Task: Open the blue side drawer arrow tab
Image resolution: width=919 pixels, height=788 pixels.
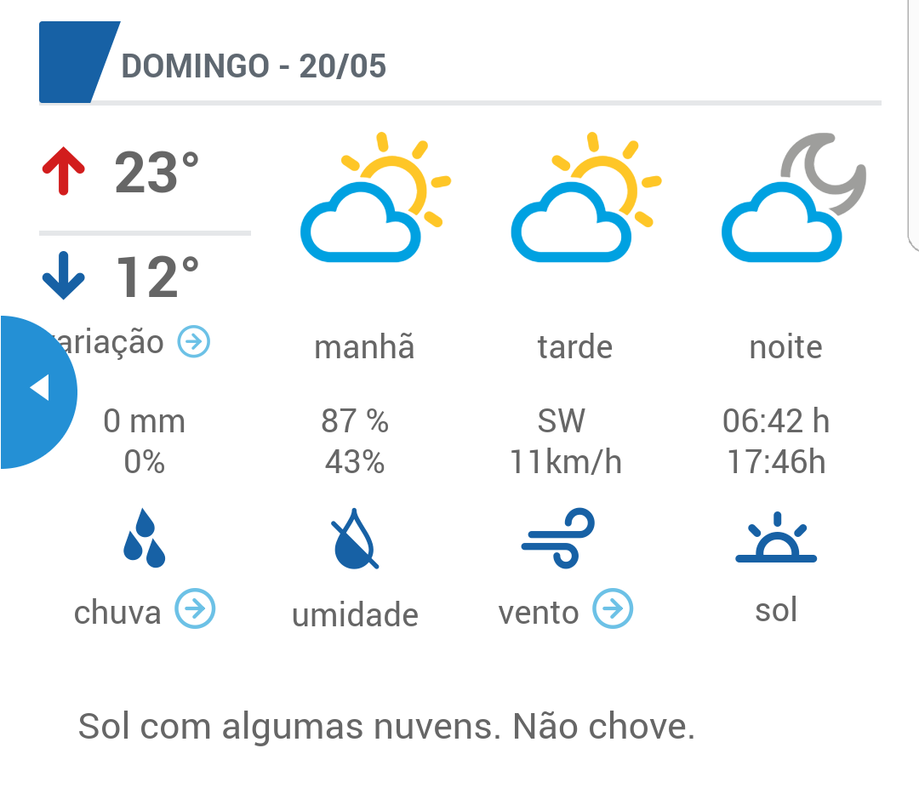Action: [37, 391]
